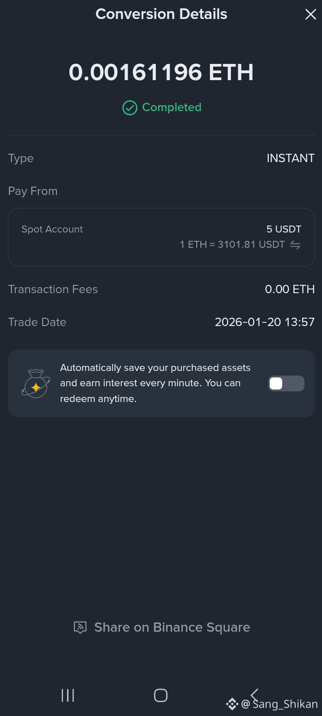Close the Conversion Details screen
The width and height of the screenshot is (322, 716).
point(310,14)
